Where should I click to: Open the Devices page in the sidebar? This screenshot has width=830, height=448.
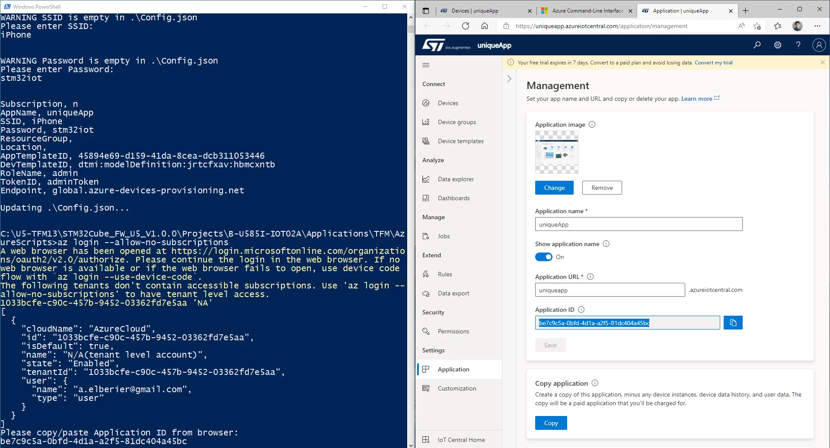tap(458, 103)
